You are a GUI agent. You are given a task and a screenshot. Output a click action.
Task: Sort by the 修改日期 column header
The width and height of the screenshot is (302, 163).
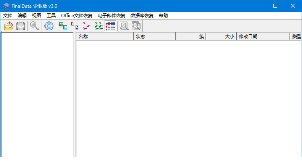click(x=263, y=36)
